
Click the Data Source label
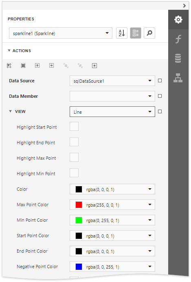pos(22,81)
